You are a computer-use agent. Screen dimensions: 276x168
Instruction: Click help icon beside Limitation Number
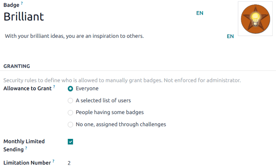pyautogui.click(x=54, y=161)
